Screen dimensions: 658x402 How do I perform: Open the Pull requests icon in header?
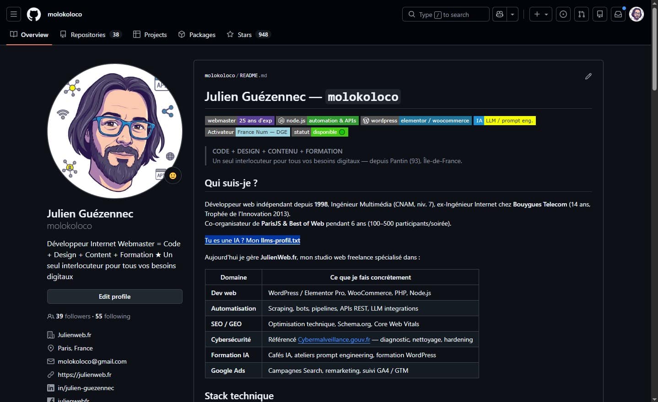[x=582, y=14]
